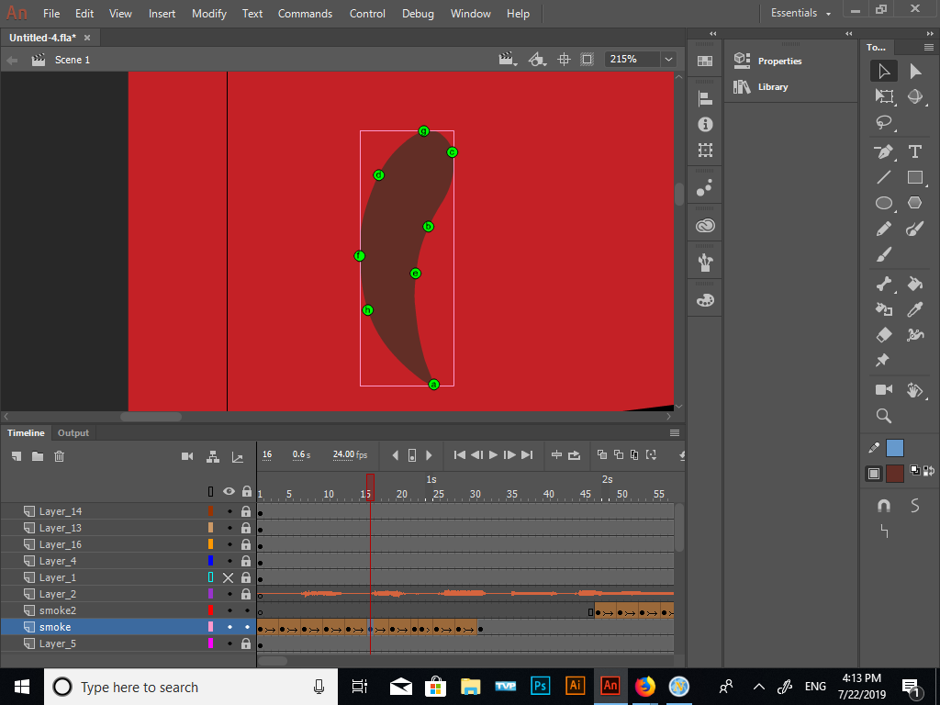The width and height of the screenshot is (940, 705).
Task: Open the Modify menu
Action: point(208,13)
